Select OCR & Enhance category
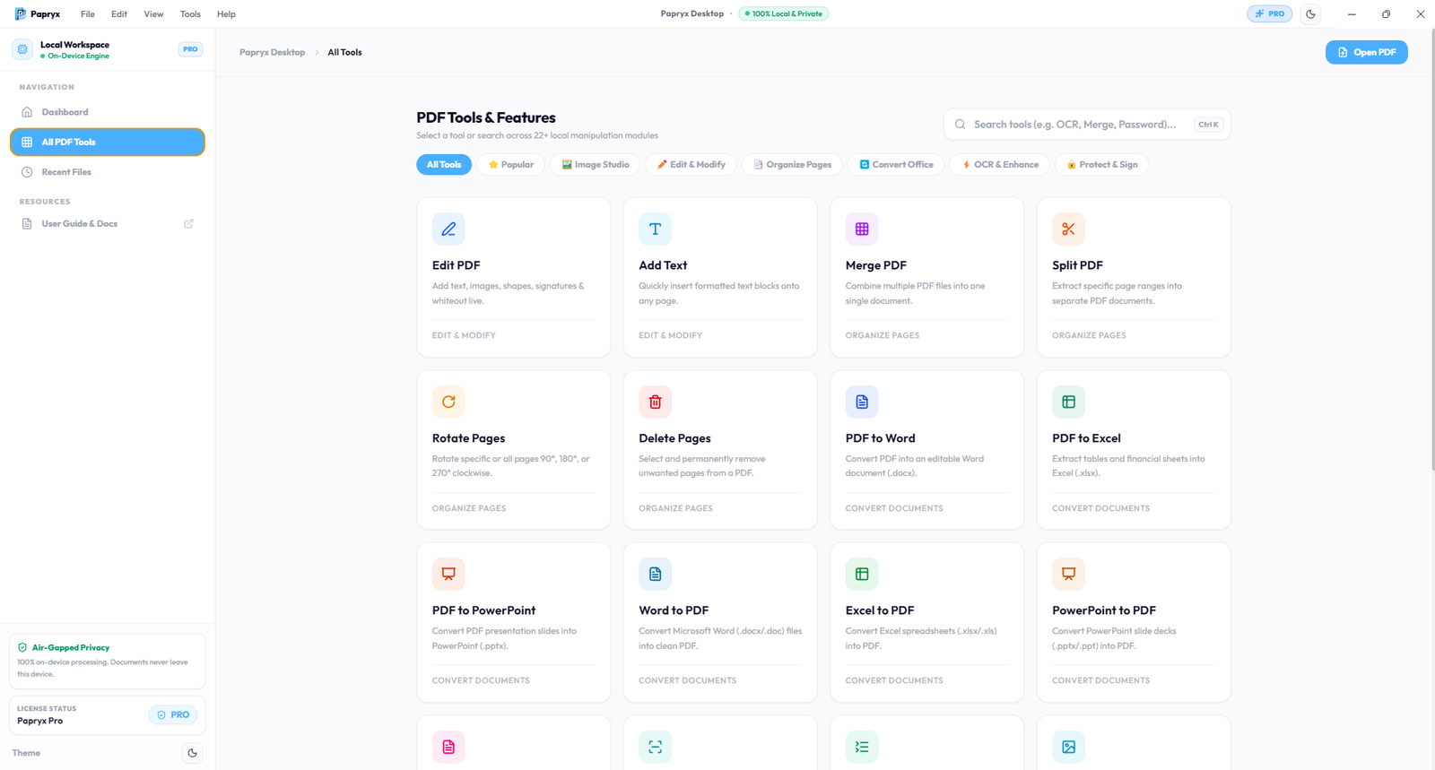 pyautogui.click(x=1000, y=165)
